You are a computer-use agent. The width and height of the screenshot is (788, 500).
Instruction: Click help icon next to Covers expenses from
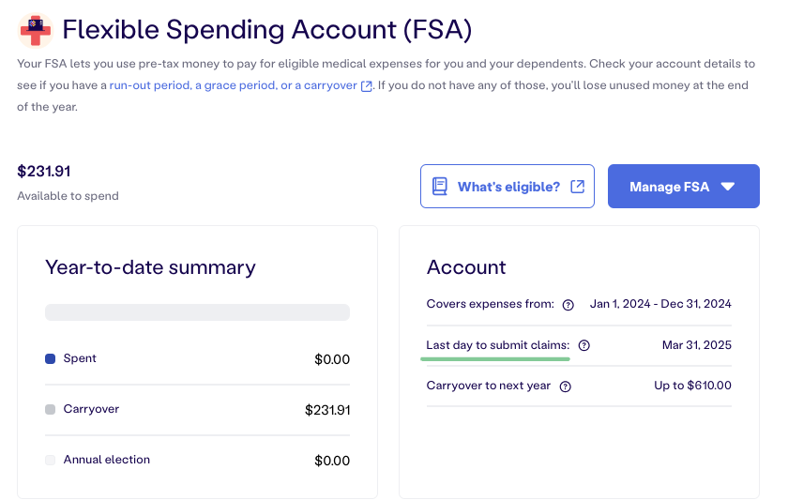click(x=568, y=305)
